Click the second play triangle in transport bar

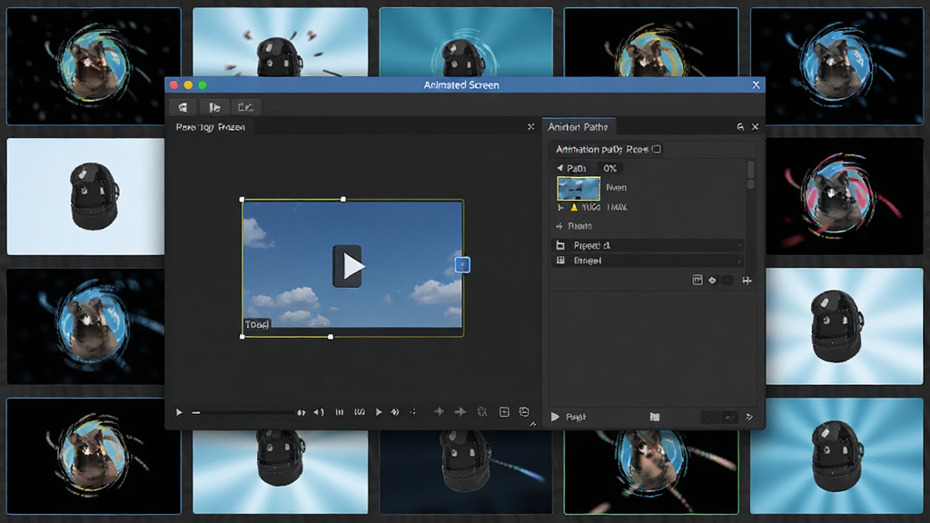point(379,412)
